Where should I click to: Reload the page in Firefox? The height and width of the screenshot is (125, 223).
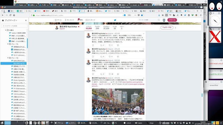(10, 15)
